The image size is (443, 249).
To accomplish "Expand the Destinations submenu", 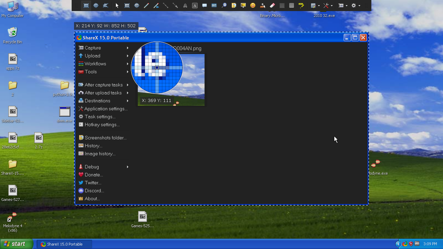I will (103, 101).
